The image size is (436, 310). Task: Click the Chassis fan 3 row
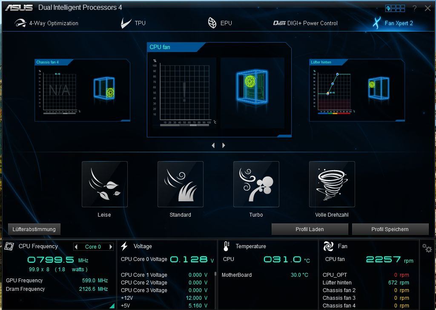coord(366,298)
